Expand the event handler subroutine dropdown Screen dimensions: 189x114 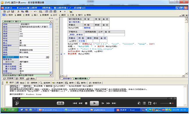[x=51, y=75]
